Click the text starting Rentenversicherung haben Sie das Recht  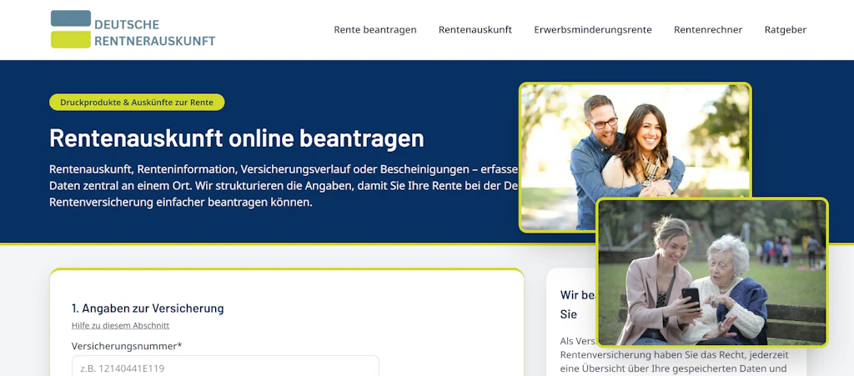(x=673, y=355)
